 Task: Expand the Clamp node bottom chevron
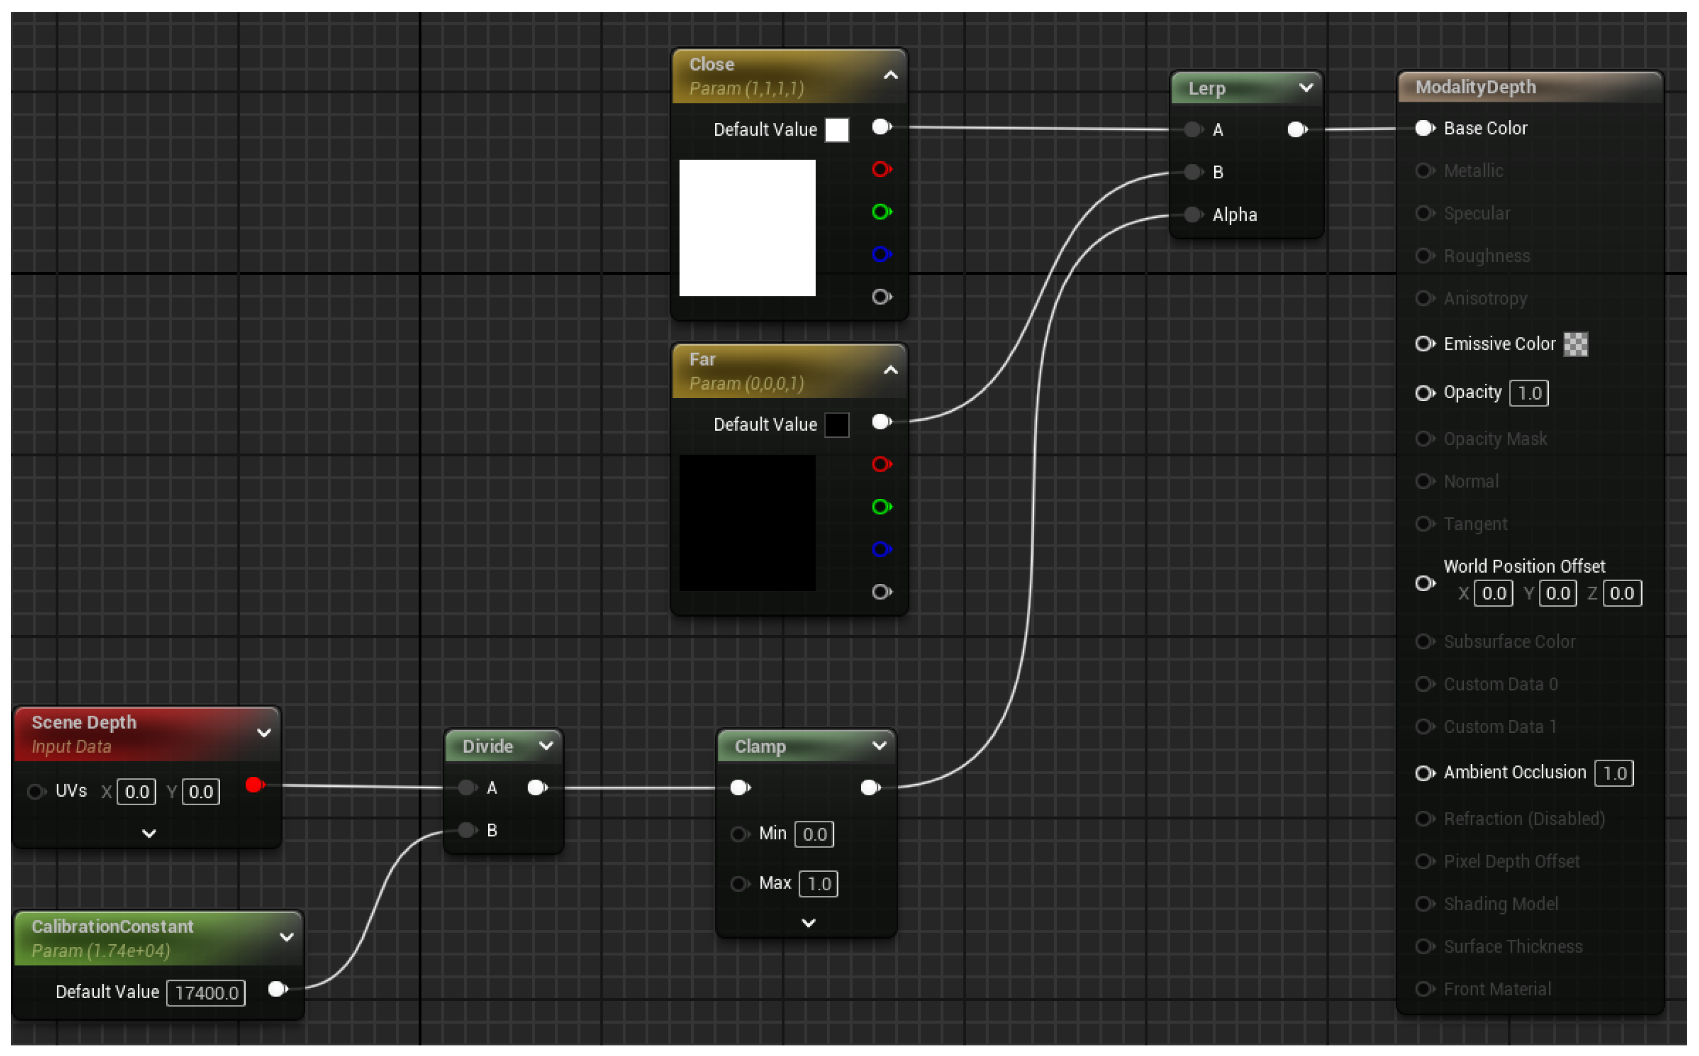[808, 923]
